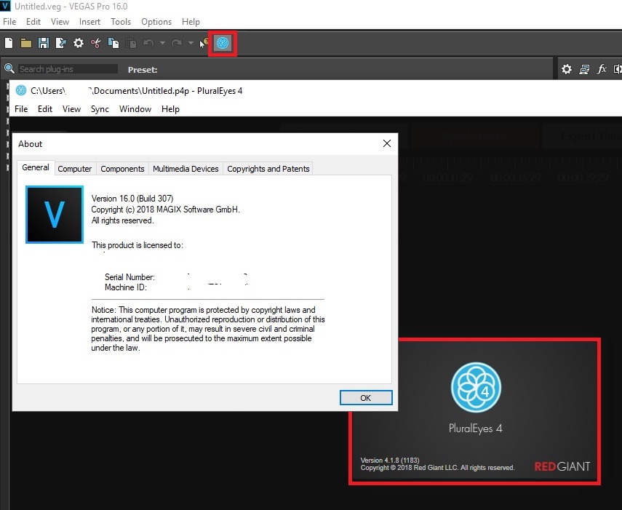Open PluralEyes File menu
Screen dimensions: 622x510
pyautogui.click(x=21, y=109)
